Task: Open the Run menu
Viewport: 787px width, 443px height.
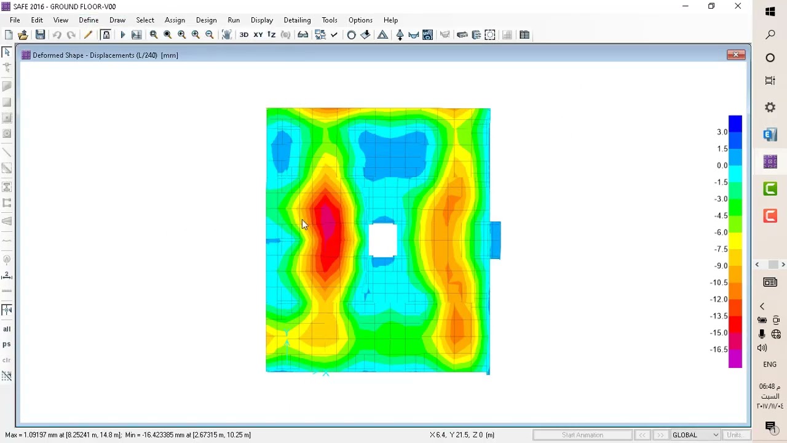Action: (234, 20)
